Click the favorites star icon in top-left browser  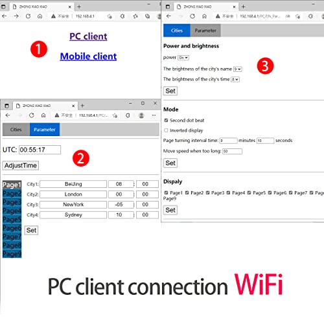click(135, 16)
